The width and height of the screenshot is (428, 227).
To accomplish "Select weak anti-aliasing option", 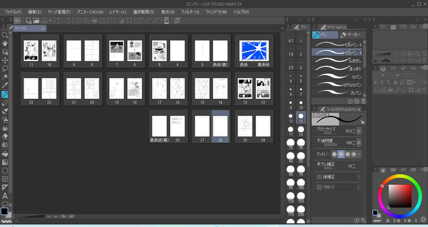I will (x=341, y=154).
